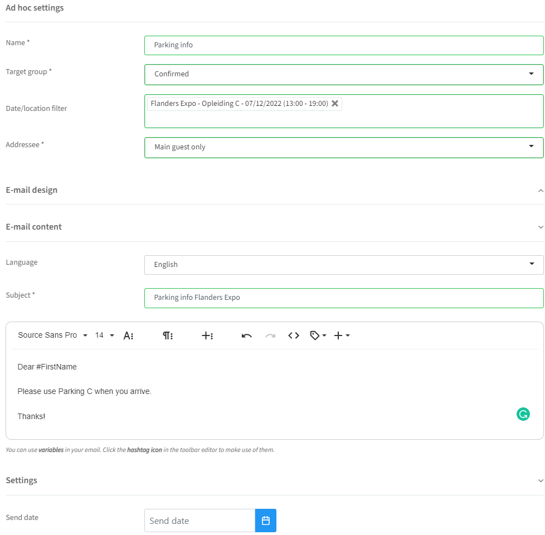
Task: Click inside the Date/location filter box
Action: tap(344, 111)
